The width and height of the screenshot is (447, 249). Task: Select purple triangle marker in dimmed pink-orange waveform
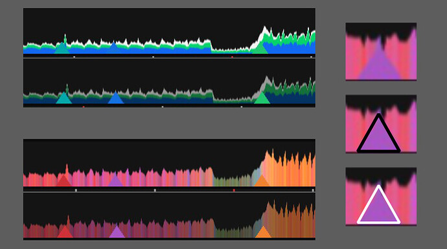[x=117, y=232]
